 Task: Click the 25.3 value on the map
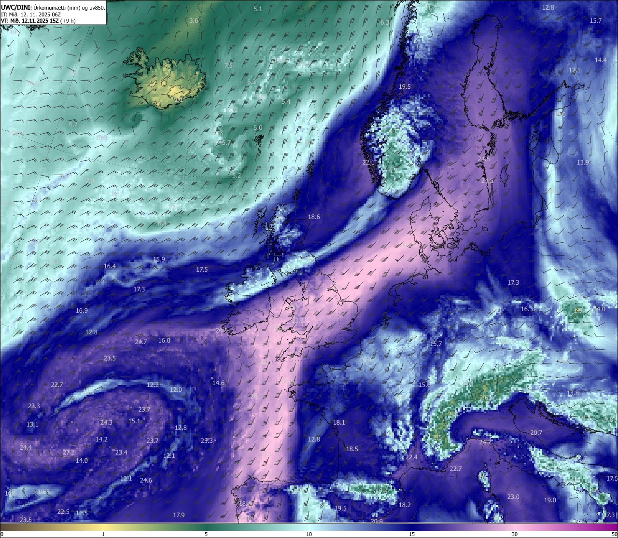click(207, 441)
